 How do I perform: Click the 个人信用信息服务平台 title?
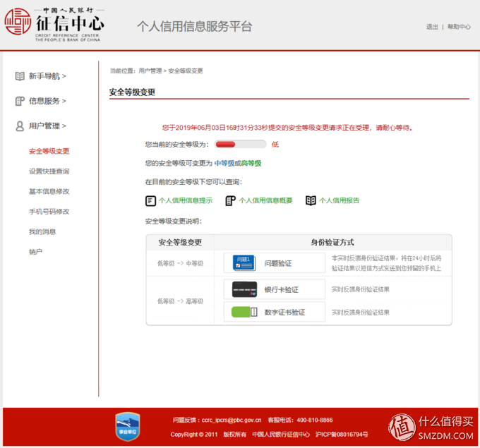tap(195, 27)
